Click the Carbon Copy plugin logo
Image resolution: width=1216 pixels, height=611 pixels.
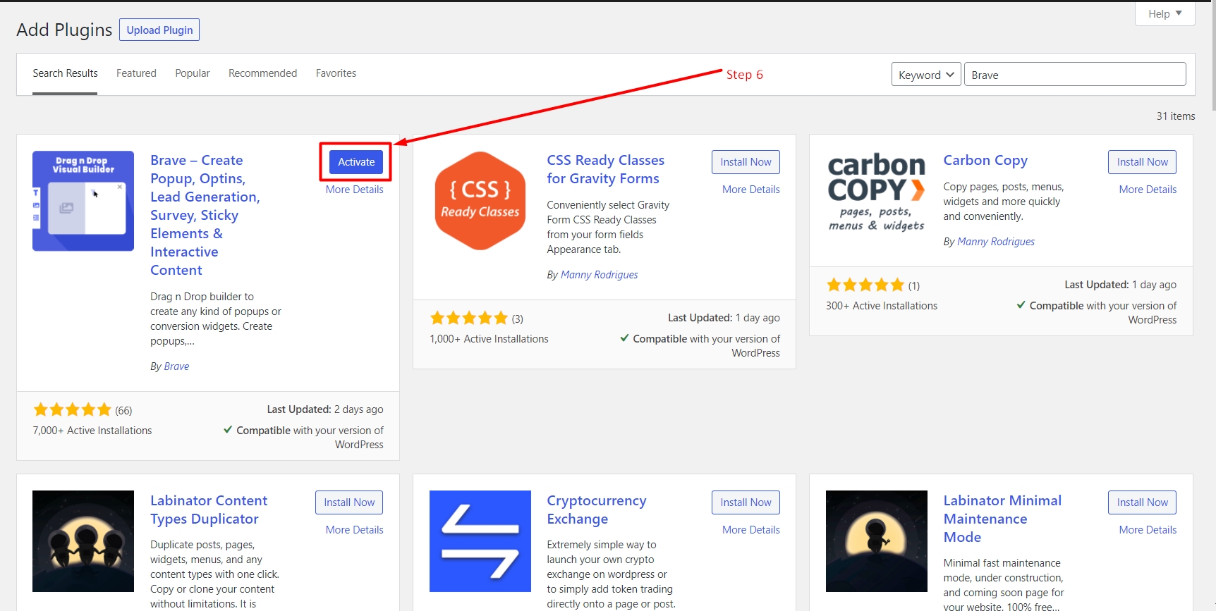(x=877, y=192)
